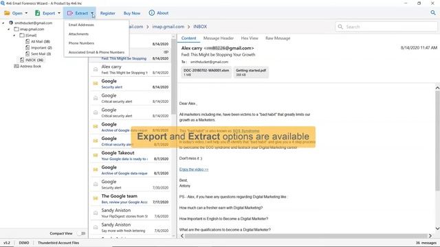Collapse the imap.gmail.com tree node
The width and height of the screenshot is (440, 247).
coord(9,29)
